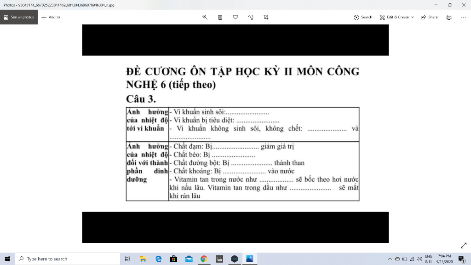
Task: Print the photo
Action: pos(449,17)
